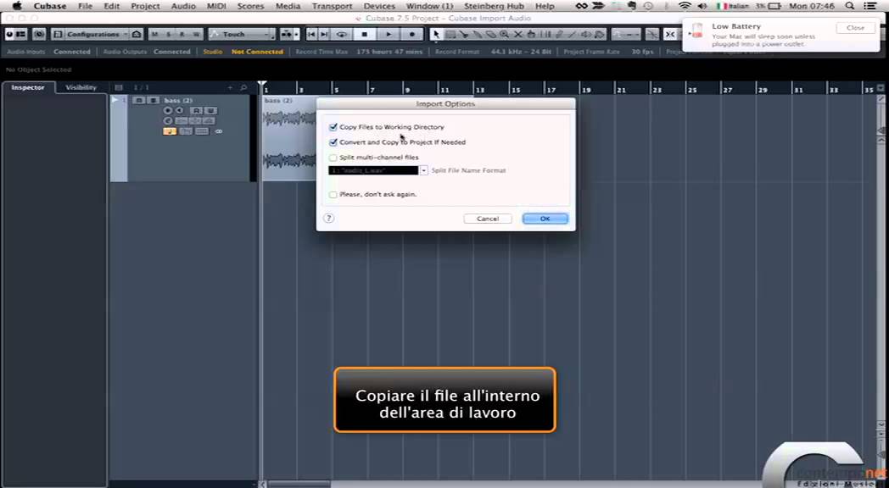Image resolution: width=889 pixels, height=488 pixels.
Task: Switch to the Visibility tab
Action: point(81,88)
